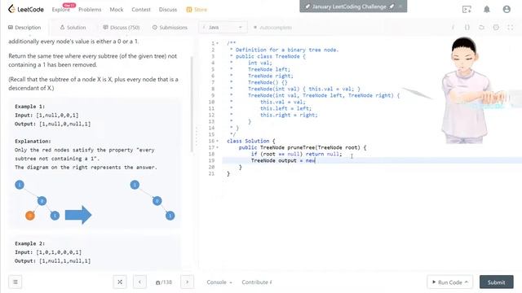Collapse class Solution at line 16
The height and width of the screenshot is (293, 522).
pos(218,141)
